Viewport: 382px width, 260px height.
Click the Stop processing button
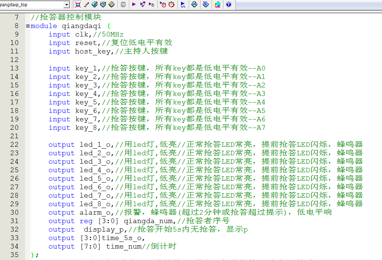[x=123, y=4]
